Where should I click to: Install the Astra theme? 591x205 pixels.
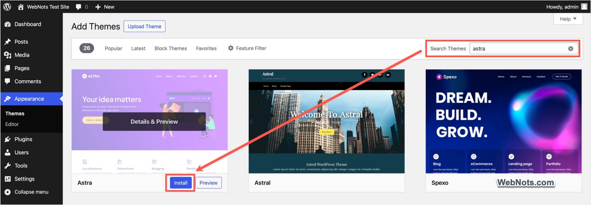tap(181, 183)
